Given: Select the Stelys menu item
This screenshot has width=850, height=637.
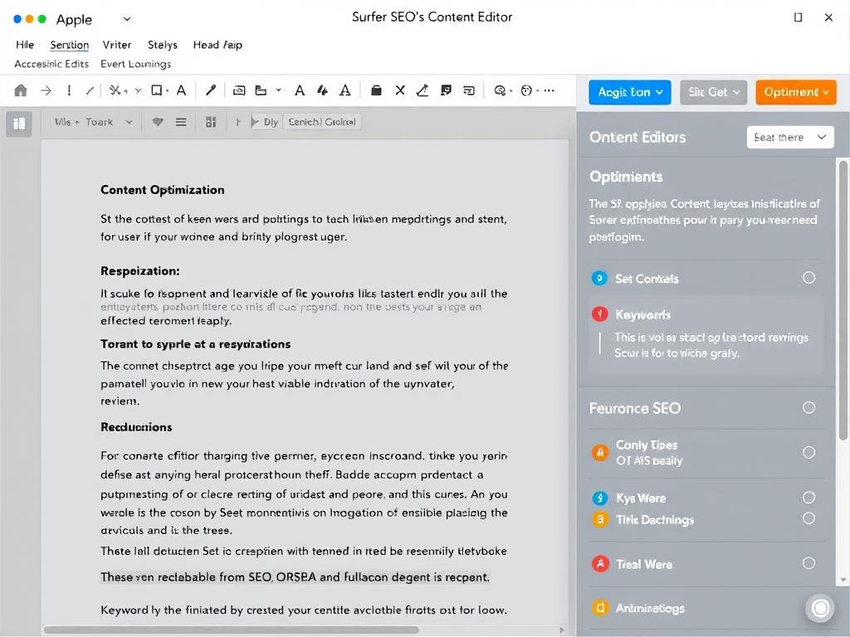Looking at the screenshot, I should pos(162,45).
